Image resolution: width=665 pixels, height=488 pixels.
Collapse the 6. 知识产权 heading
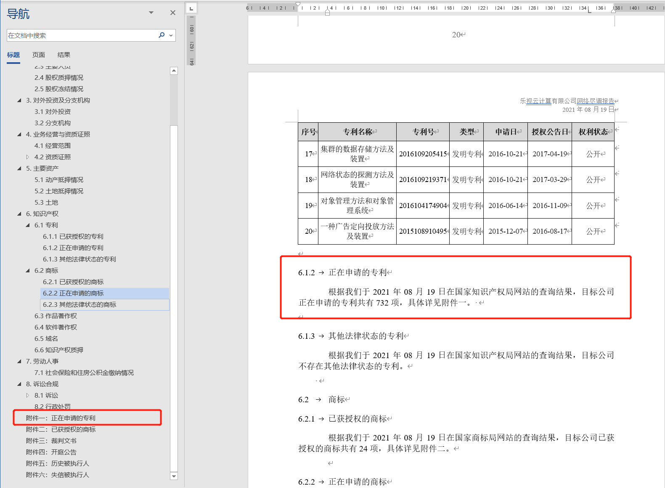click(19, 214)
